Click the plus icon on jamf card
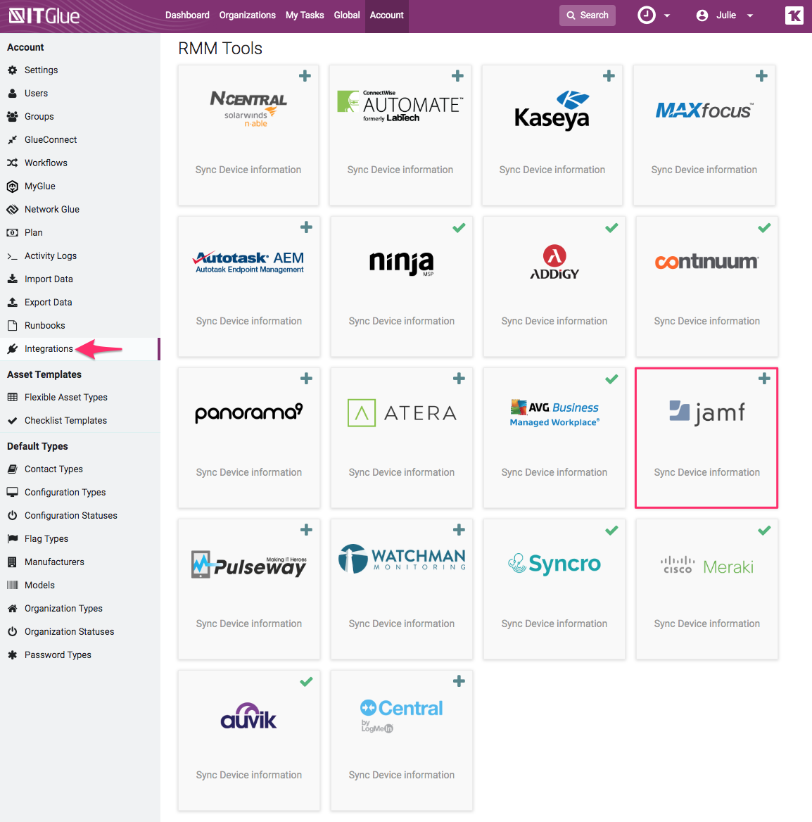The height and width of the screenshot is (822, 812). (x=764, y=379)
